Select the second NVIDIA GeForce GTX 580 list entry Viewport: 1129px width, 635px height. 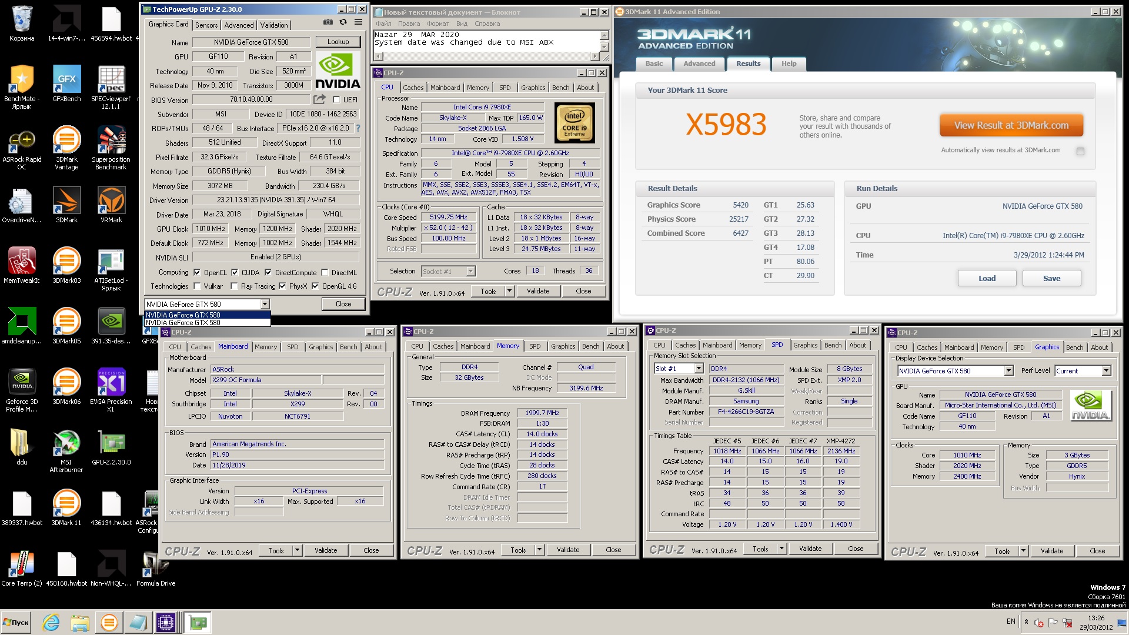[207, 323]
